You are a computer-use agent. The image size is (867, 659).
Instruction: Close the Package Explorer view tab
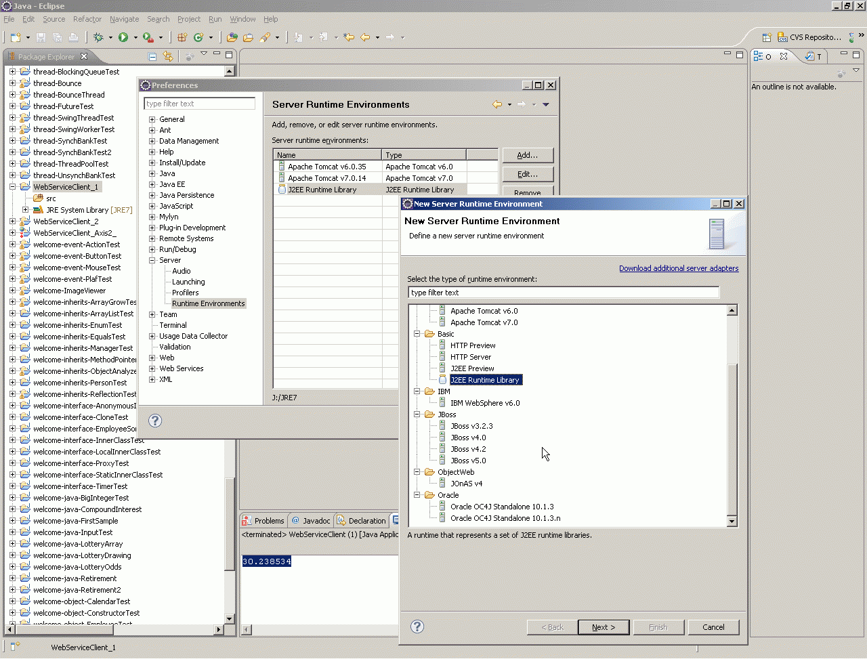84,56
